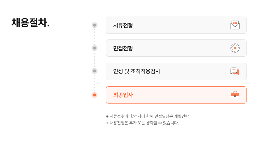Click the gear icon on 면접전형 step
Viewport: 258px width, 141px height.
coord(235,48)
